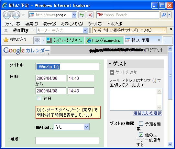Viewport: 175px width, 149px height.
Task: Open the keyword field dropdown arrow
Action: [x=85, y=30]
